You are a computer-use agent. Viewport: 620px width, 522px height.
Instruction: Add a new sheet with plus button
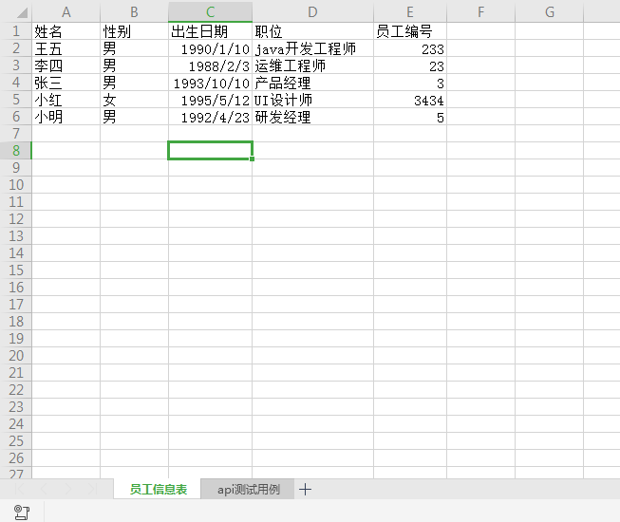(x=305, y=489)
